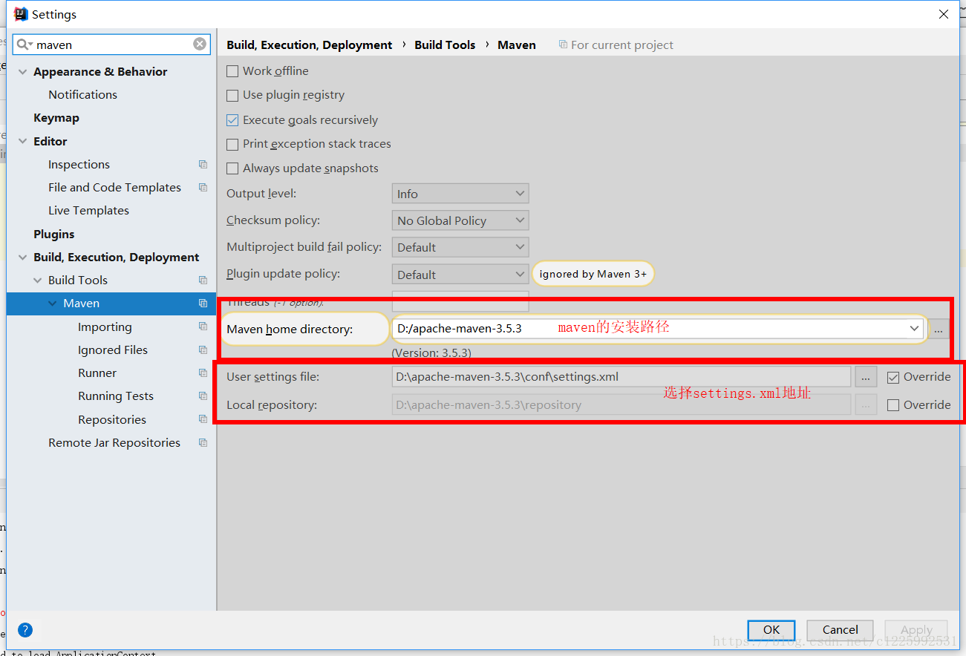Enable the Work offline checkbox

pos(232,70)
